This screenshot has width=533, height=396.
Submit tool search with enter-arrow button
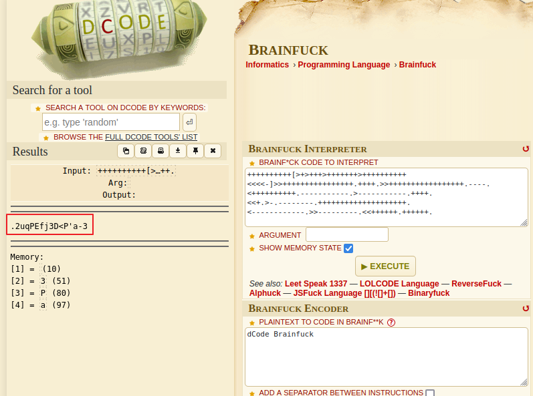(x=190, y=122)
